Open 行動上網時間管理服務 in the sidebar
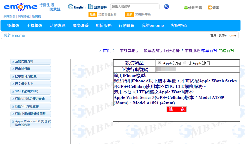Image resolution: width=245 pixels, height=144 pixels. coord(31,114)
